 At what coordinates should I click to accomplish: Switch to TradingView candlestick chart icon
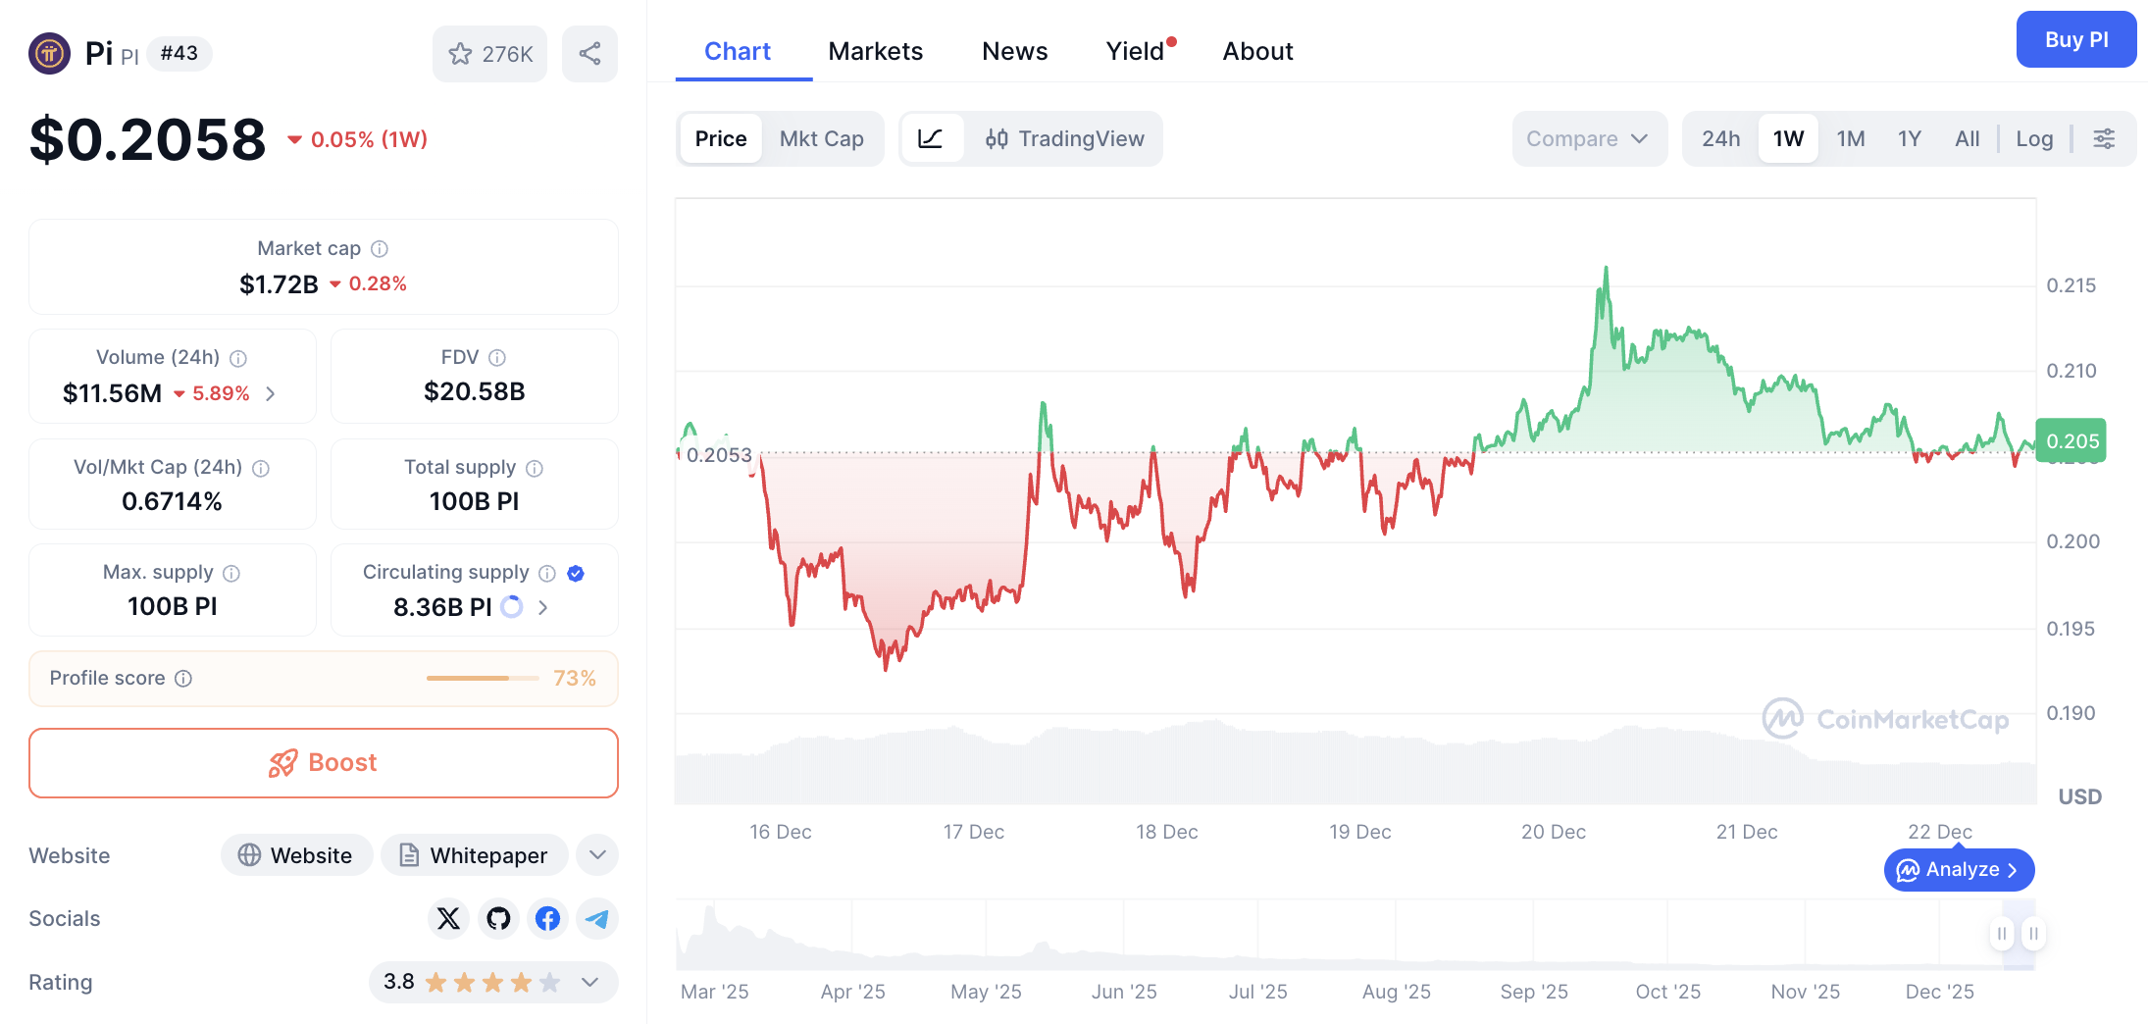(x=997, y=138)
